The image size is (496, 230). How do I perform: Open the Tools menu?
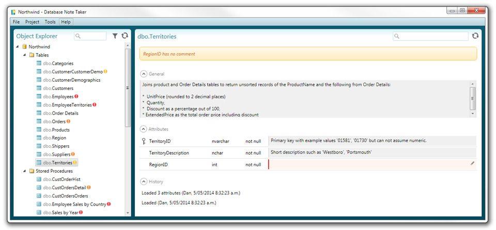(x=50, y=22)
